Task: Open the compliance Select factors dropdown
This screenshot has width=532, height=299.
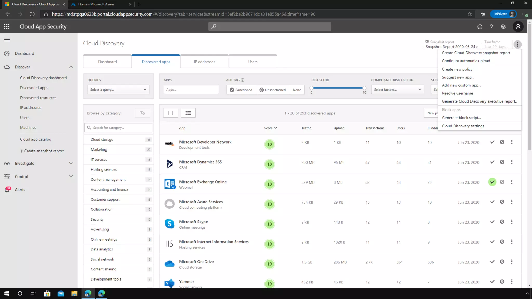Action: [x=397, y=90]
